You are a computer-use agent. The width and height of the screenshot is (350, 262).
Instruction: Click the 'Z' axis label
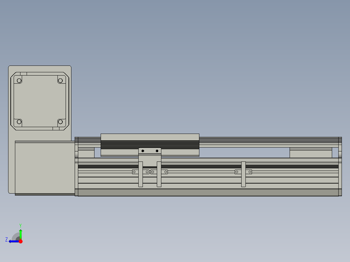[x=6, y=240]
